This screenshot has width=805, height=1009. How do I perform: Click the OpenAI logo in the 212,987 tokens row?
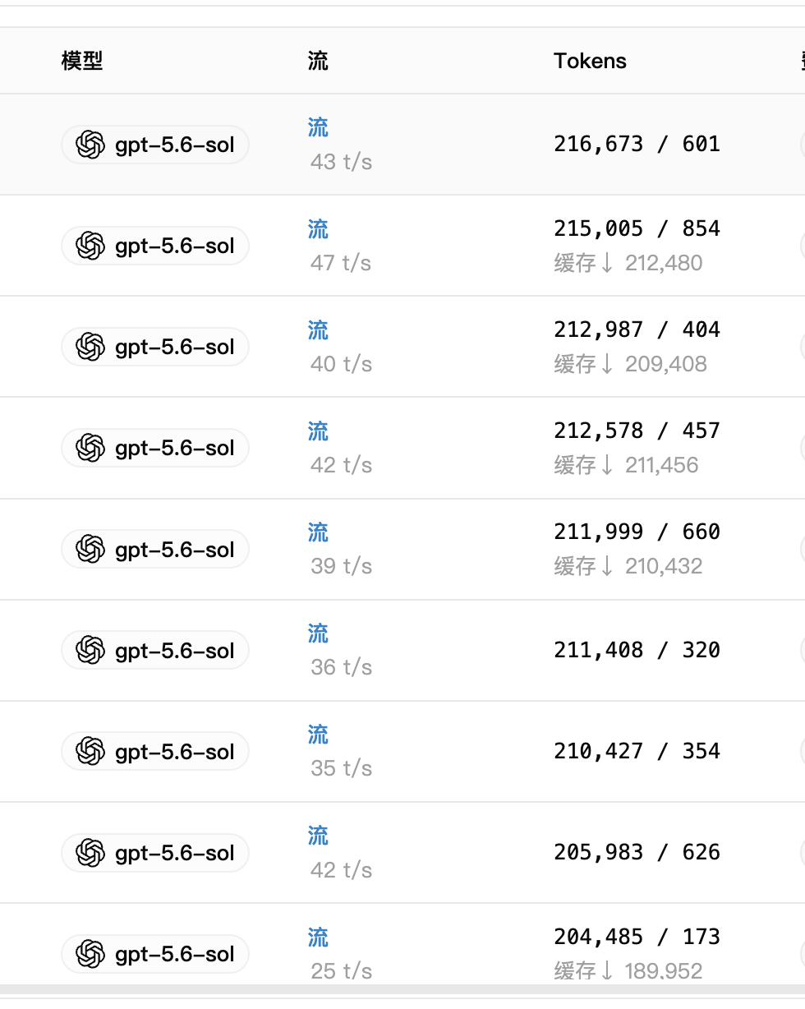(90, 348)
